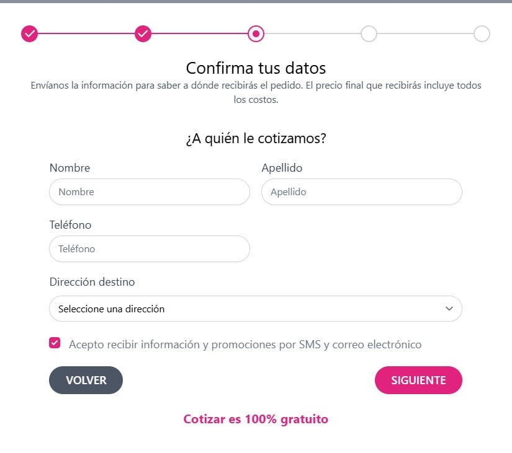Image resolution: width=512 pixels, height=453 pixels.
Task: Click the 'Acepto recibir información' label text
Action: click(x=245, y=345)
